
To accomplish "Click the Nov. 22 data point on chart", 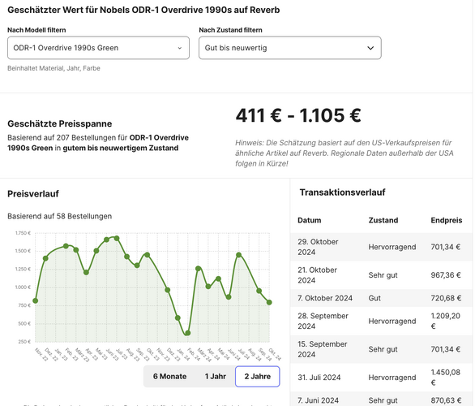I will [36, 300].
